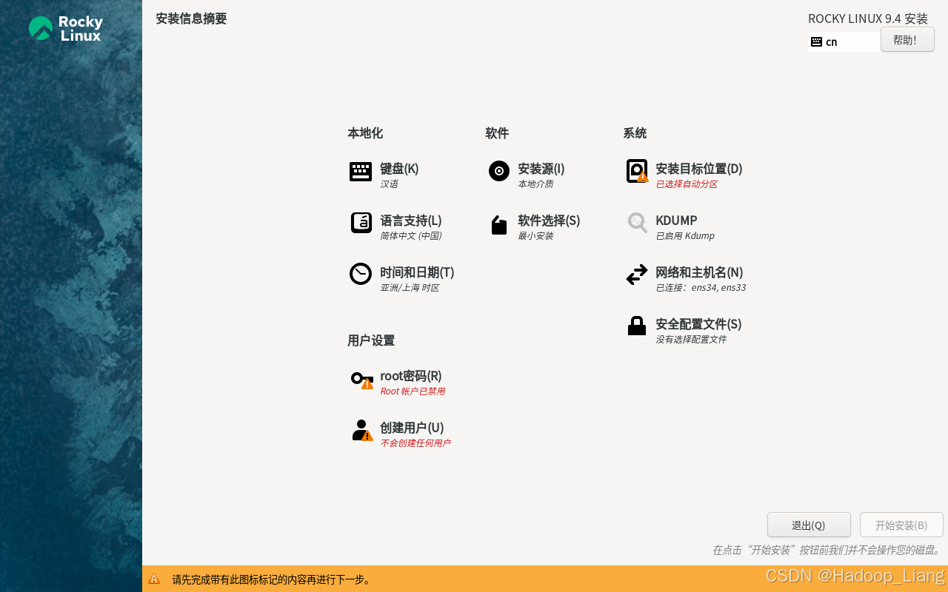Click the root password key icon
The image size is (948, 592).
[361, 380]
